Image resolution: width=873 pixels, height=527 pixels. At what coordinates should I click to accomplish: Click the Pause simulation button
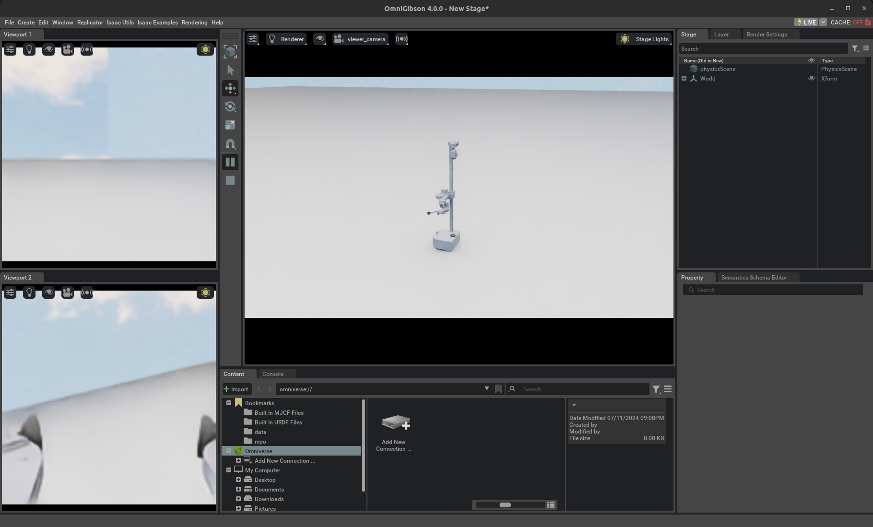click(x=230, y=162)
